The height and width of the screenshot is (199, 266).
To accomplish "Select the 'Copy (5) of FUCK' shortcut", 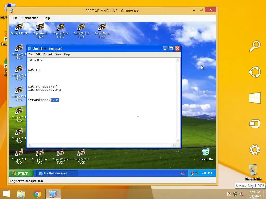I will pos(19,114).
